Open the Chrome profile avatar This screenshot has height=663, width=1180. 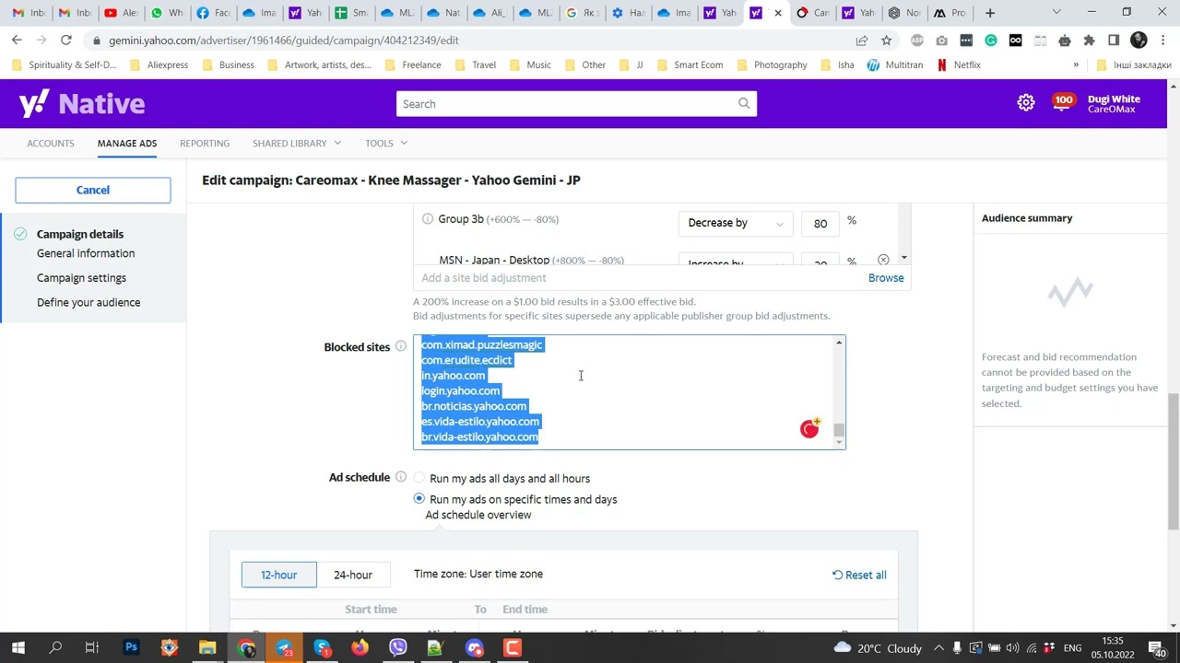point(1139,41)
